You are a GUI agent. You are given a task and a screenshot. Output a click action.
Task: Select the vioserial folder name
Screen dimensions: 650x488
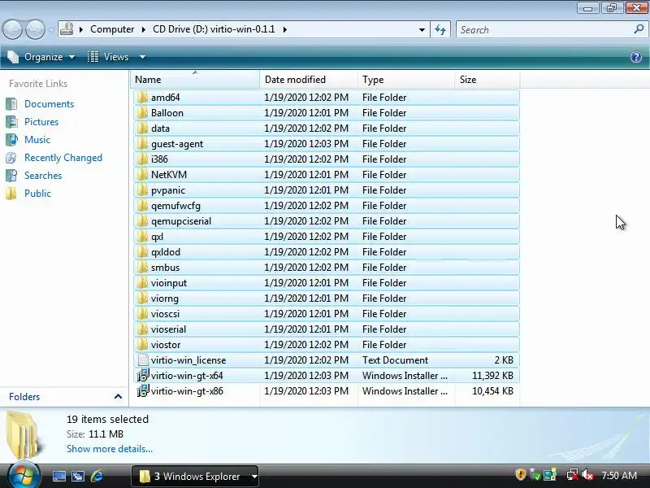pyautogui.click(x=168, y=329)
